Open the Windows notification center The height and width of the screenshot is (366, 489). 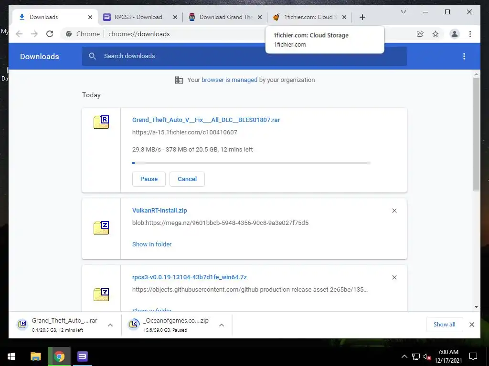(473, 356)
